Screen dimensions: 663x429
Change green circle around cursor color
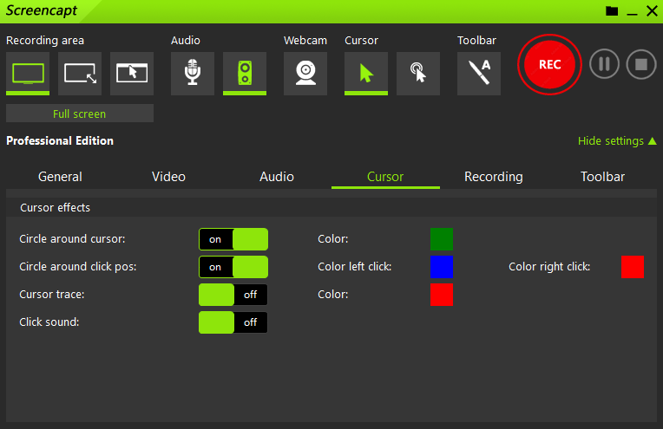point(442,239)
